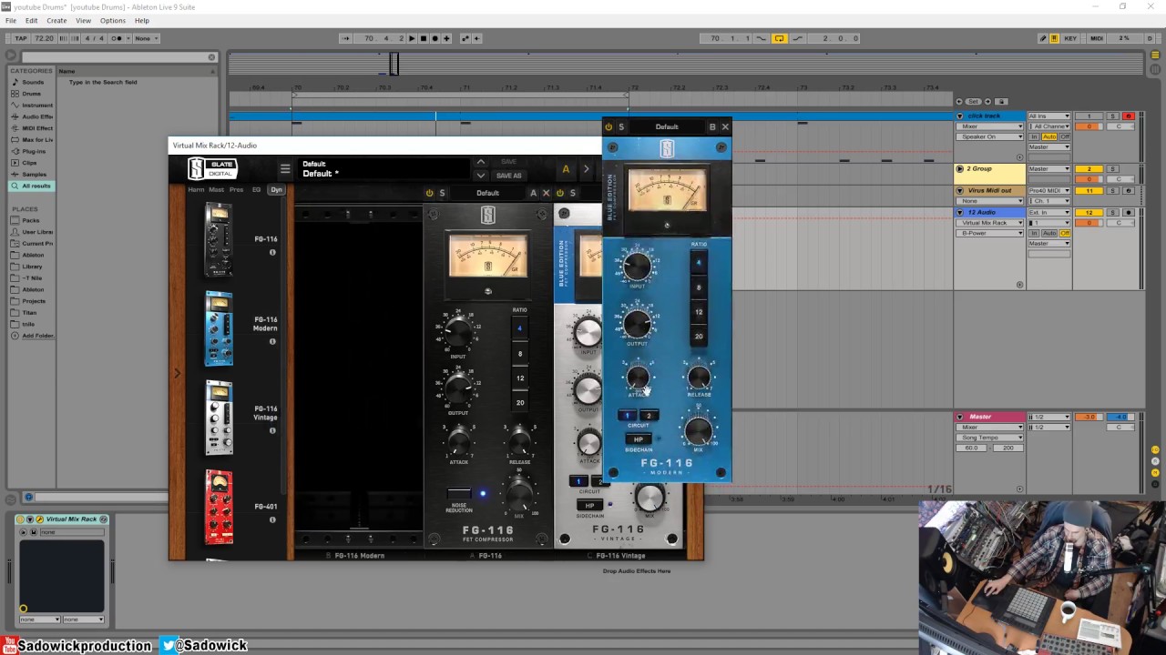Select next preset arrow down in rack

[x=481, y=176]
